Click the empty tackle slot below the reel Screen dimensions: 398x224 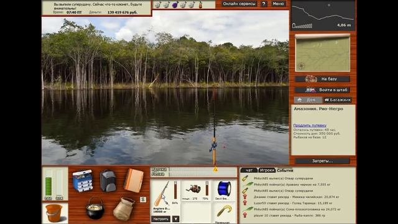[x=197, y=213]
